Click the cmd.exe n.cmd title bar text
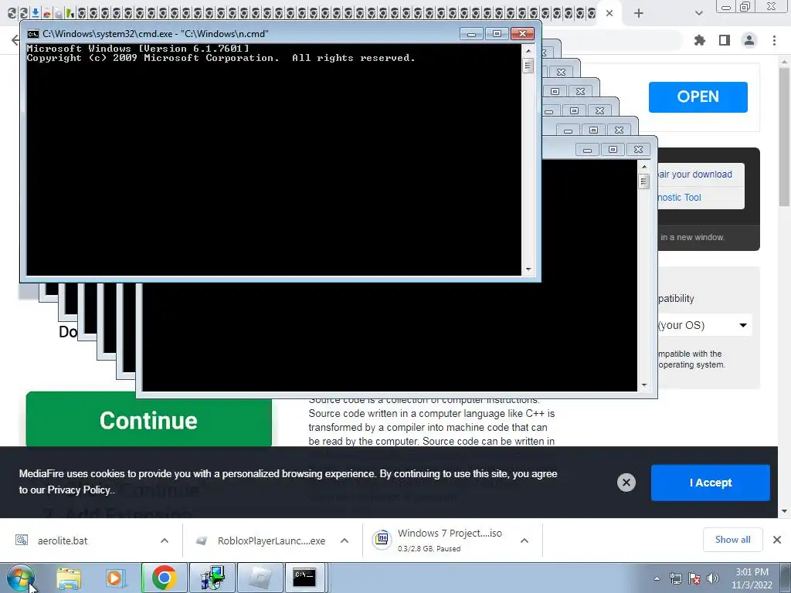The height and width of the screenshot is (593, 791). point(155,34)
